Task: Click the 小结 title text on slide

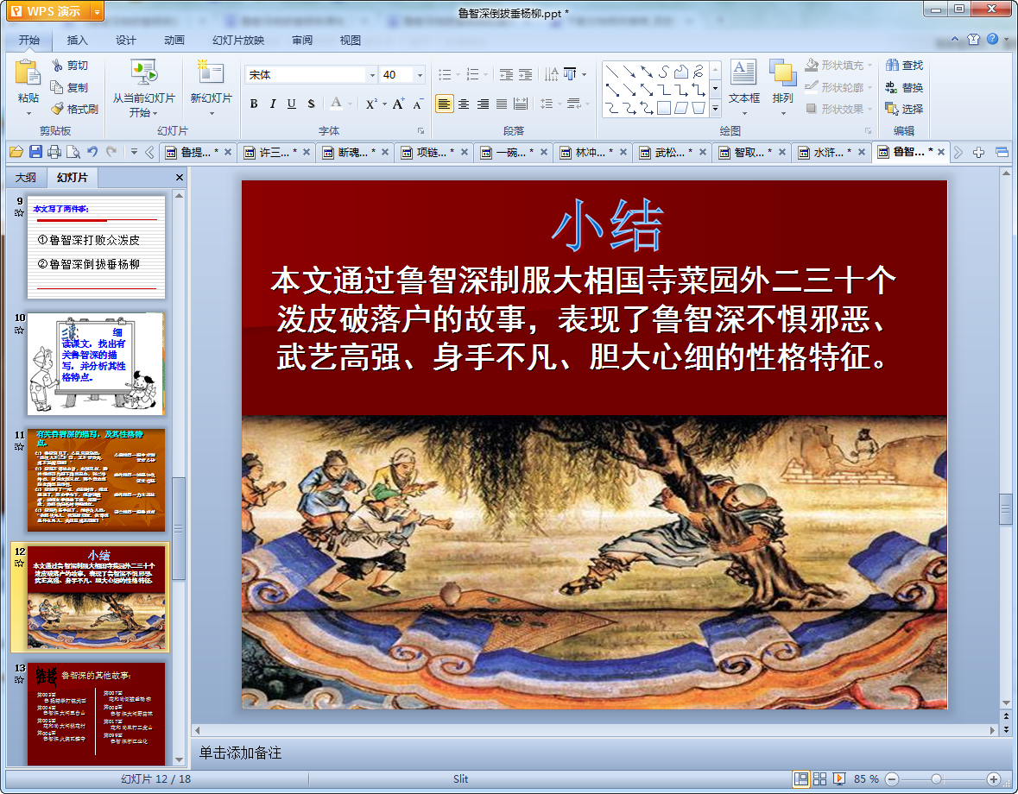Action: (x=607, y=225)
